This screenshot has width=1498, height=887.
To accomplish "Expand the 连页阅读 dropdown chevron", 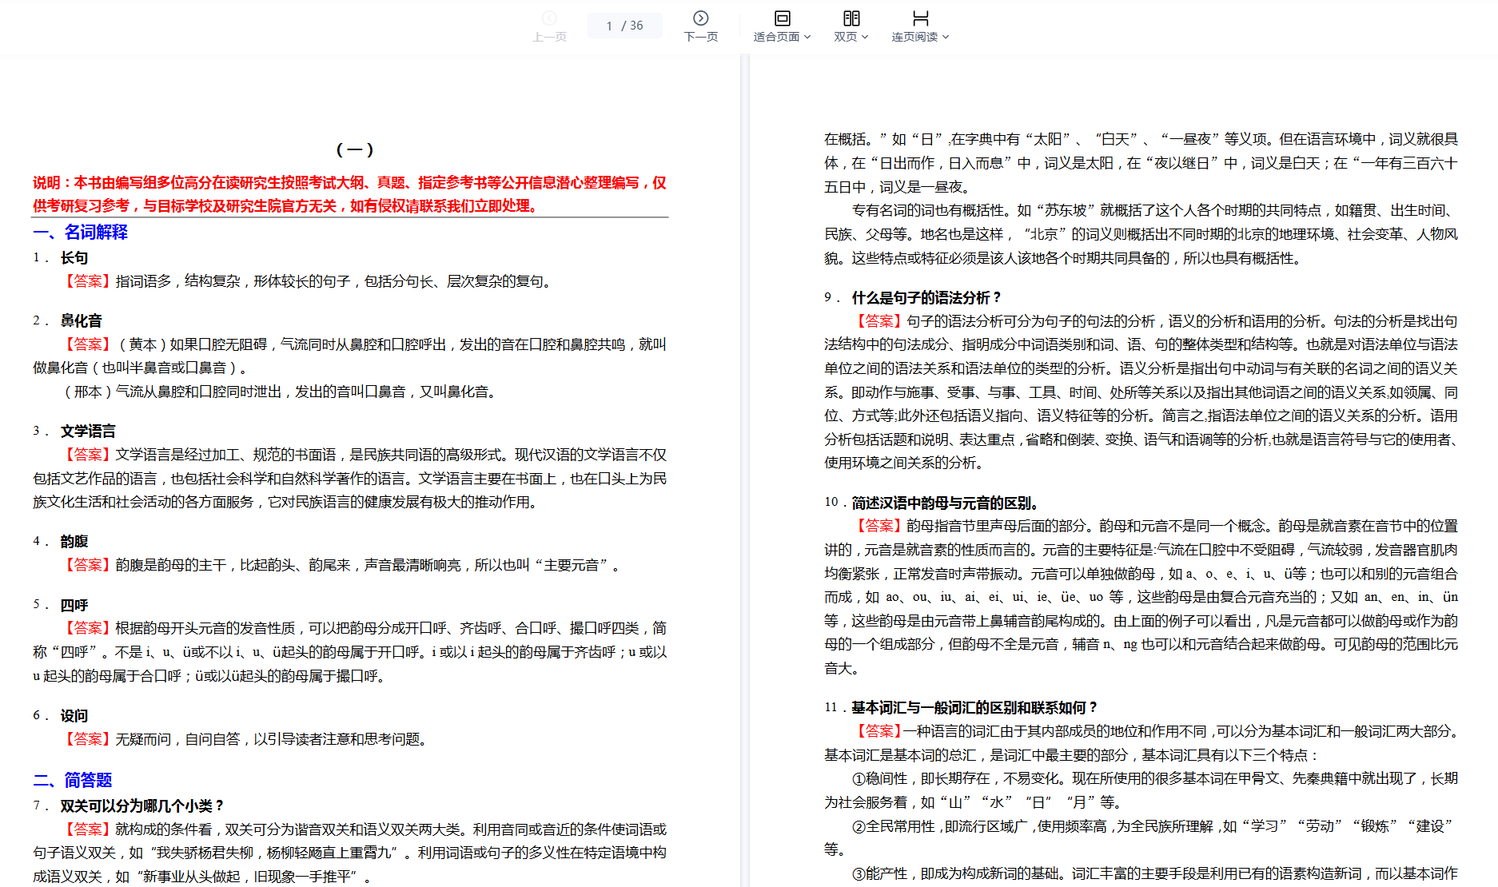I will point(946,37).
